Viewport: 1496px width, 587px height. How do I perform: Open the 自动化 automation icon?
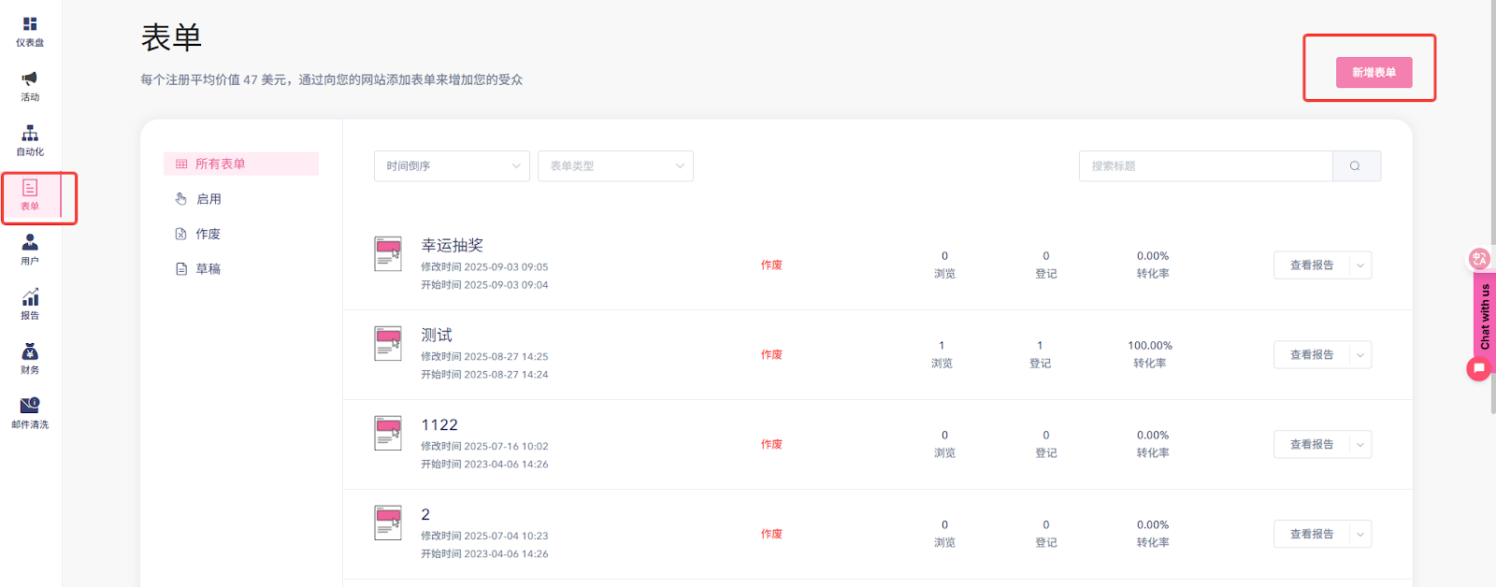(x=30, y=134)
